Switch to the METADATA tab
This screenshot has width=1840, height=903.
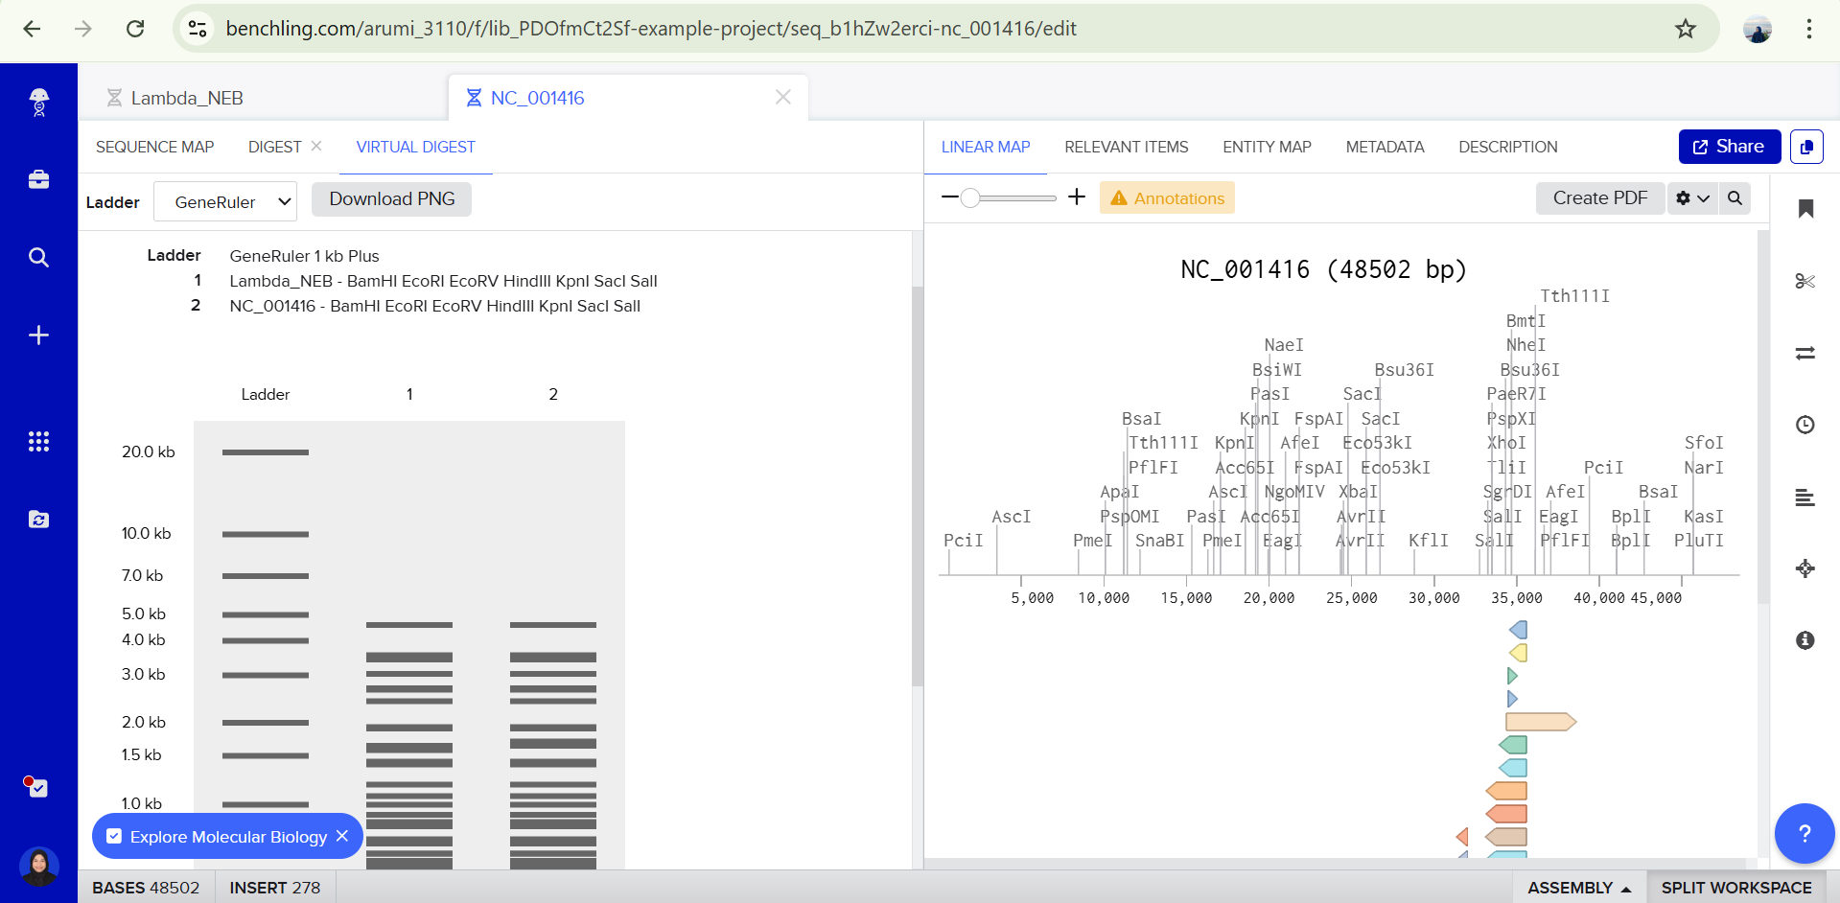[x=1385, y=147]
